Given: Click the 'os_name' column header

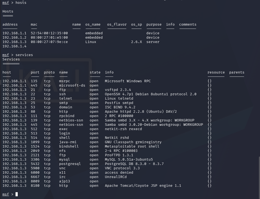Looking at the screenshot, I should pos(93,25).
